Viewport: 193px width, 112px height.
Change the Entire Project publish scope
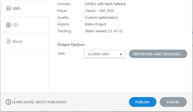click(95, 24)
